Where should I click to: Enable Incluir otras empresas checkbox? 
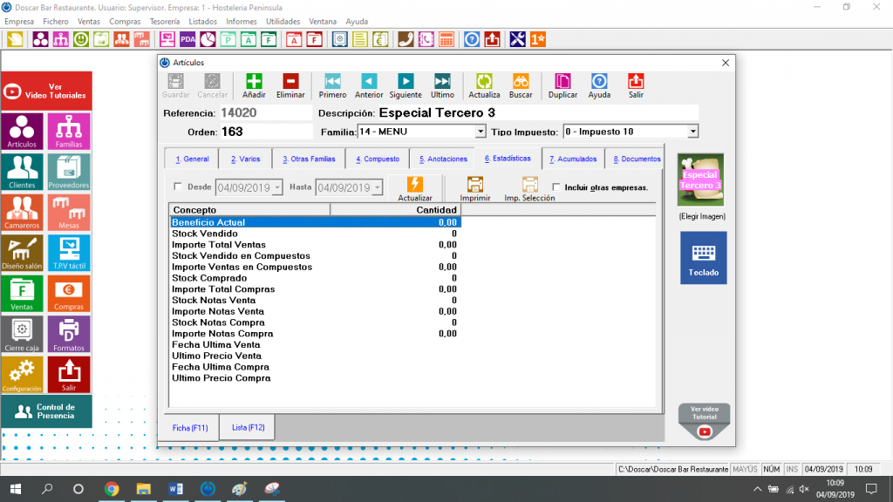(x=556, y=187)
